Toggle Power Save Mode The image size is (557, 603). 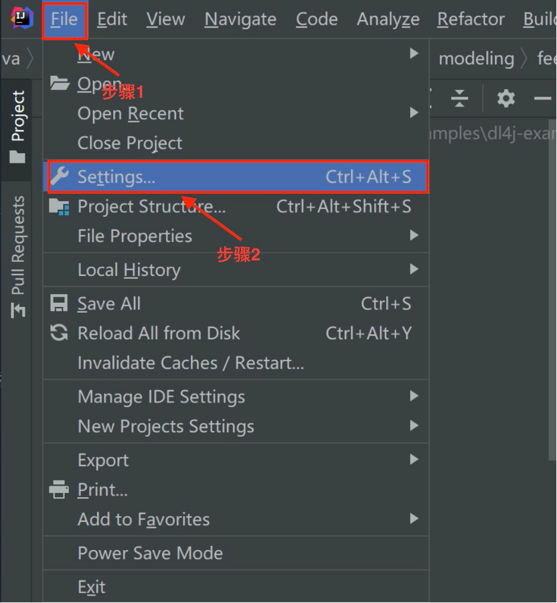click(x=150, y=553)
